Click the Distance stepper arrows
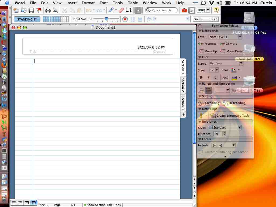This screenshot has width=276, height=207. (224, 134)
